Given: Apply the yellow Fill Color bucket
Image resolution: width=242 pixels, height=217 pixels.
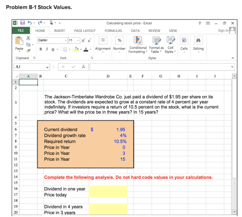Looking at the screenshot, I should (x=76, y=49).
